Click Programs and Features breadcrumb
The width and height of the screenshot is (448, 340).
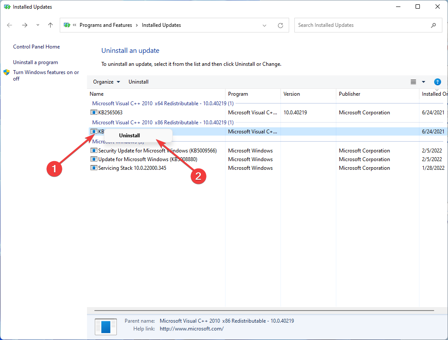point(106,25)
